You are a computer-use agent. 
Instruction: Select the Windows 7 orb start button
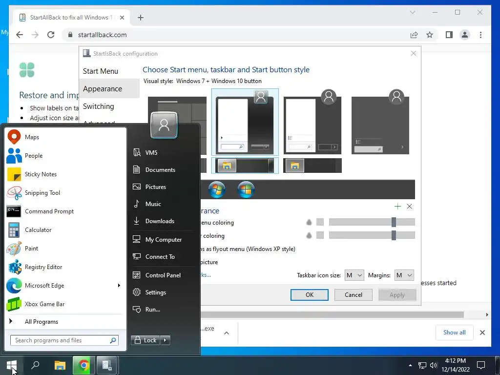pos(217,190)
